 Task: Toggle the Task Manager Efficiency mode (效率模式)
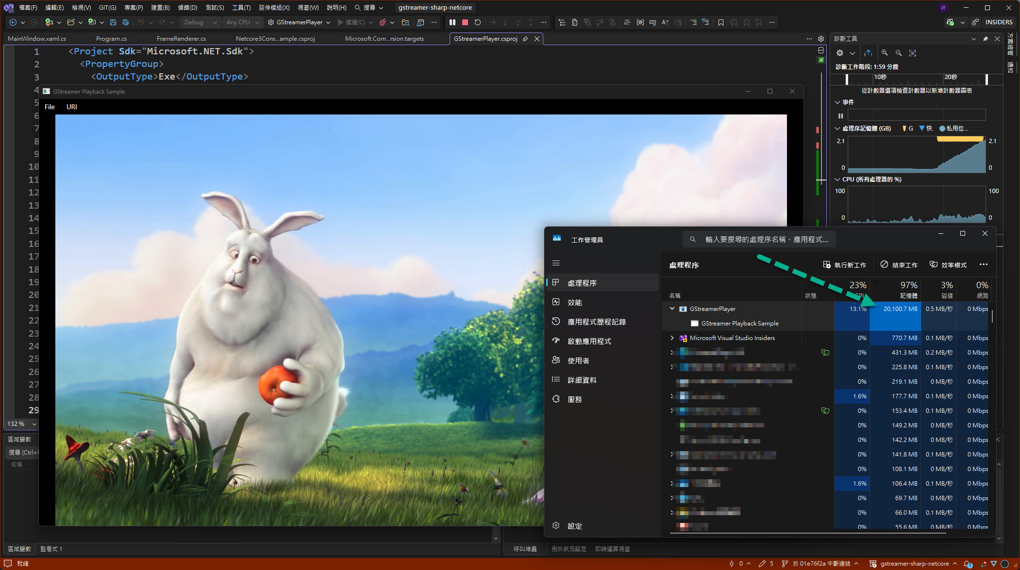coord(948,265)
